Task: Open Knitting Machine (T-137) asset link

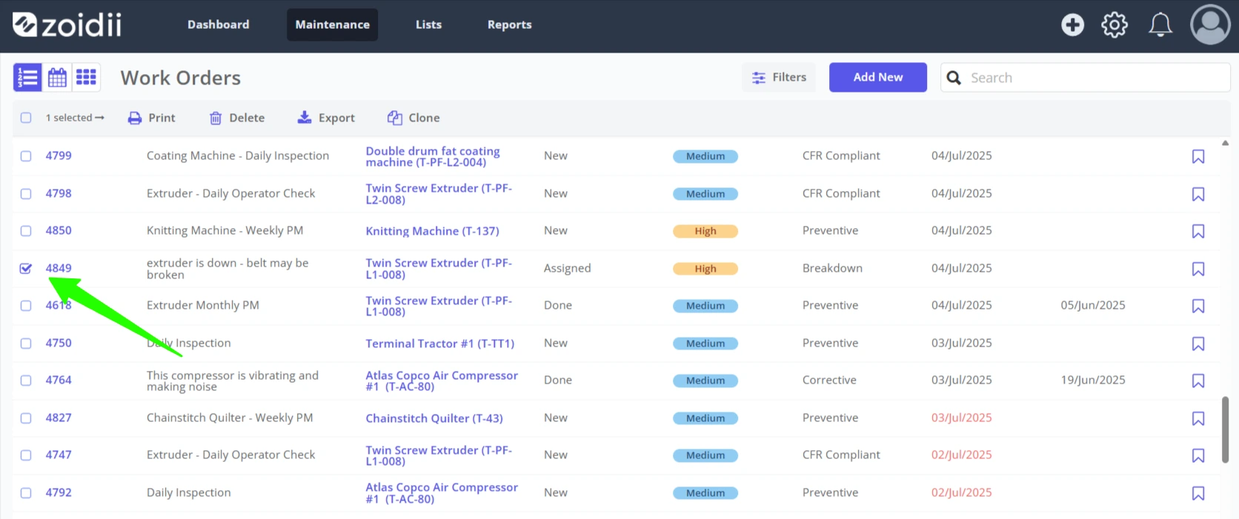Action: pyautogui.click(x=432, y=231)
